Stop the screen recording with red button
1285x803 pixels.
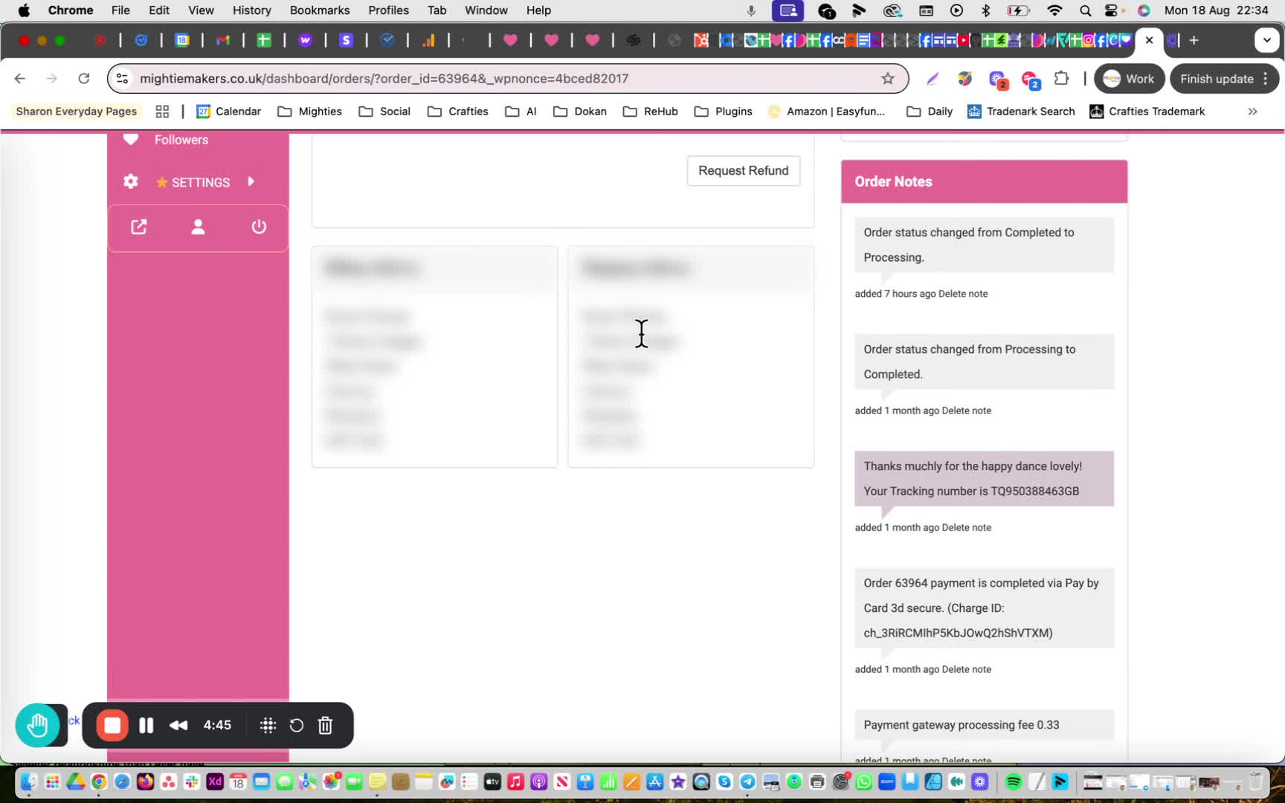[112, 725]
